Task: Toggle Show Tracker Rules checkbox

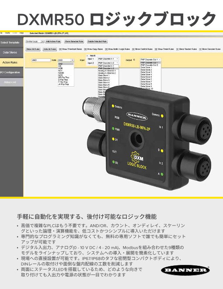Action: 178,49
